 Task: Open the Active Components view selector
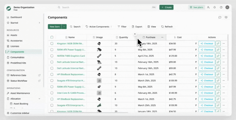coord(99,26)
